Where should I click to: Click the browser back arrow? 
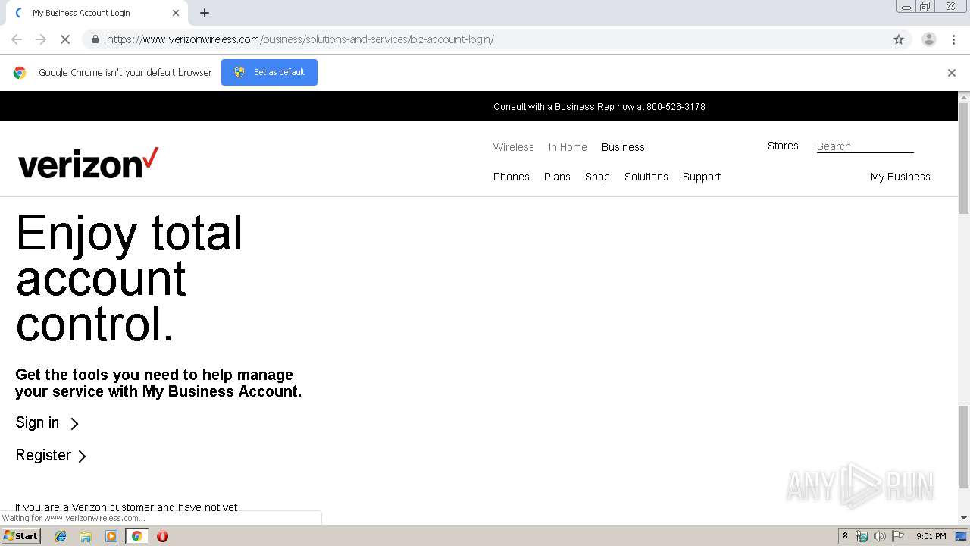pos(17,39)
